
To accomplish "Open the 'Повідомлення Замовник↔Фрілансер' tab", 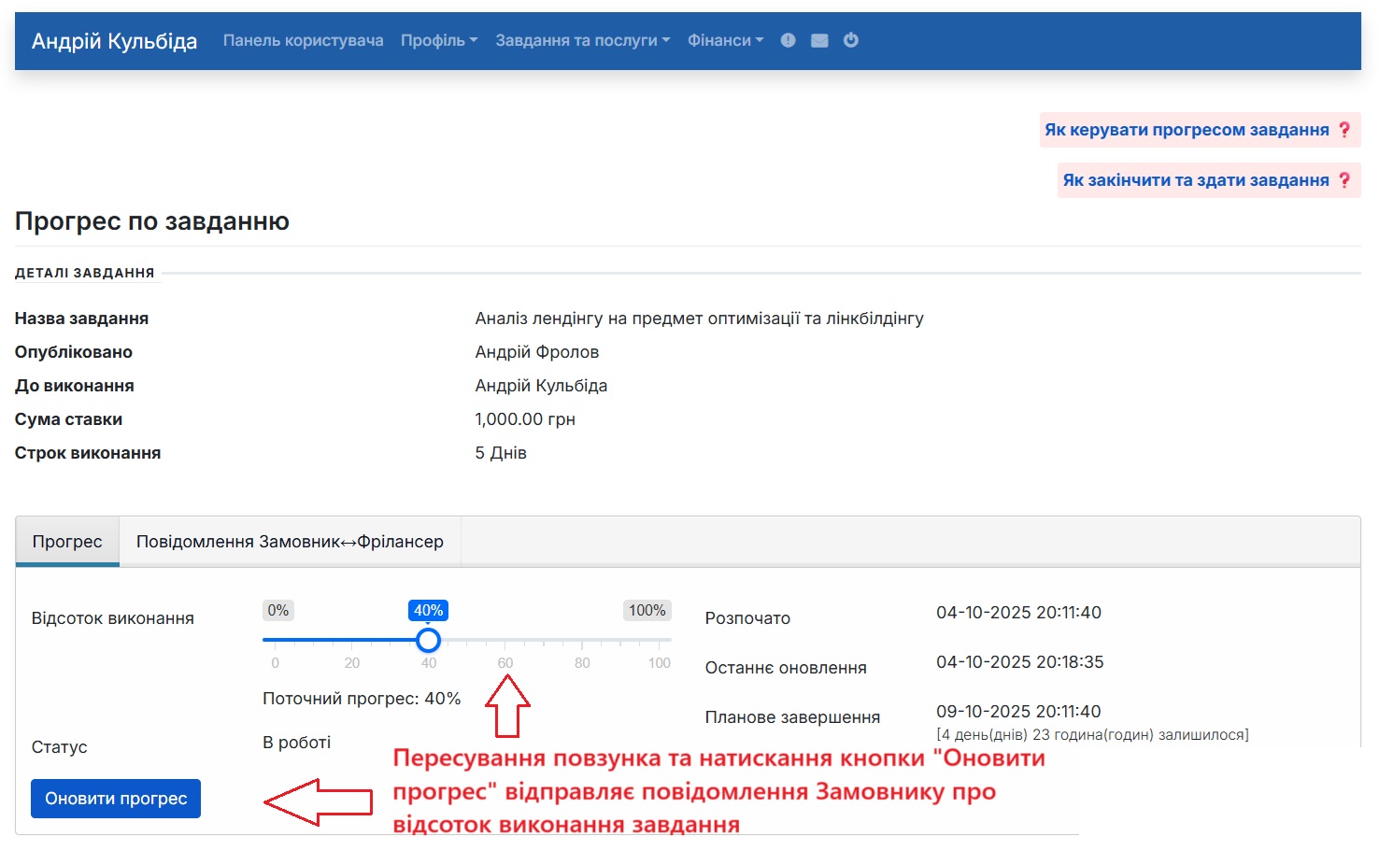I will pos(291,541).
